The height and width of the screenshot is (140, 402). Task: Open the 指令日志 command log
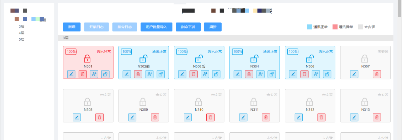click(125, 27)
